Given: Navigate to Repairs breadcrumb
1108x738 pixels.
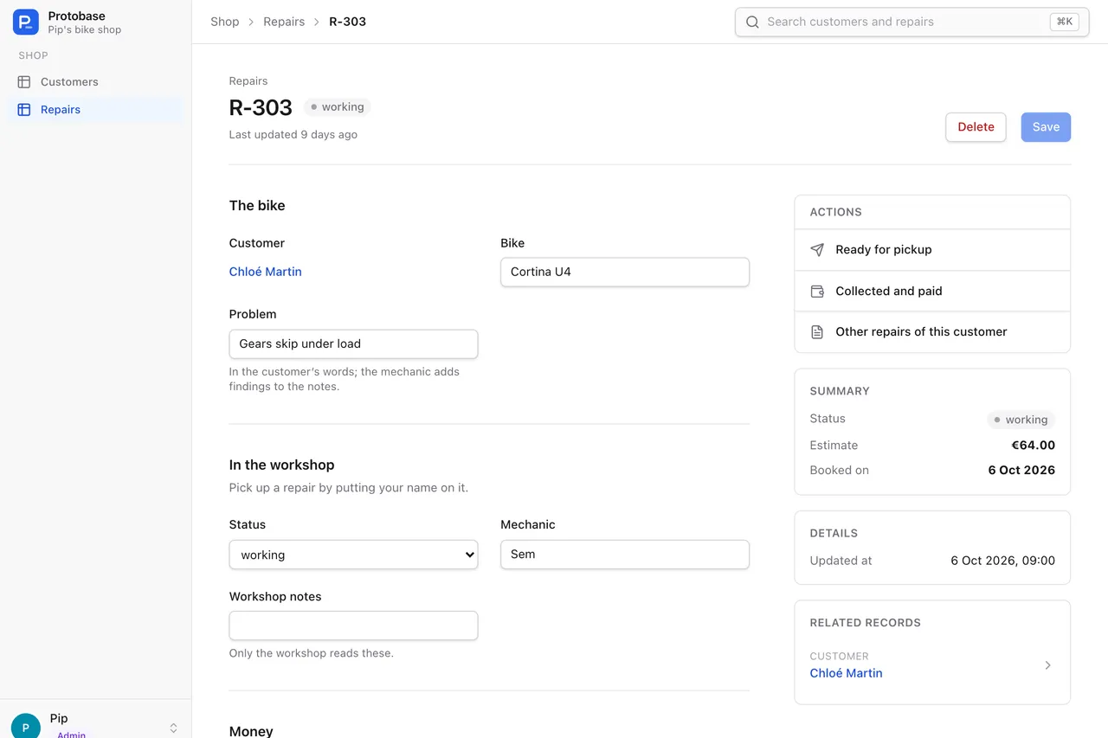Looking at the screenshot, I should pos(284,22).
